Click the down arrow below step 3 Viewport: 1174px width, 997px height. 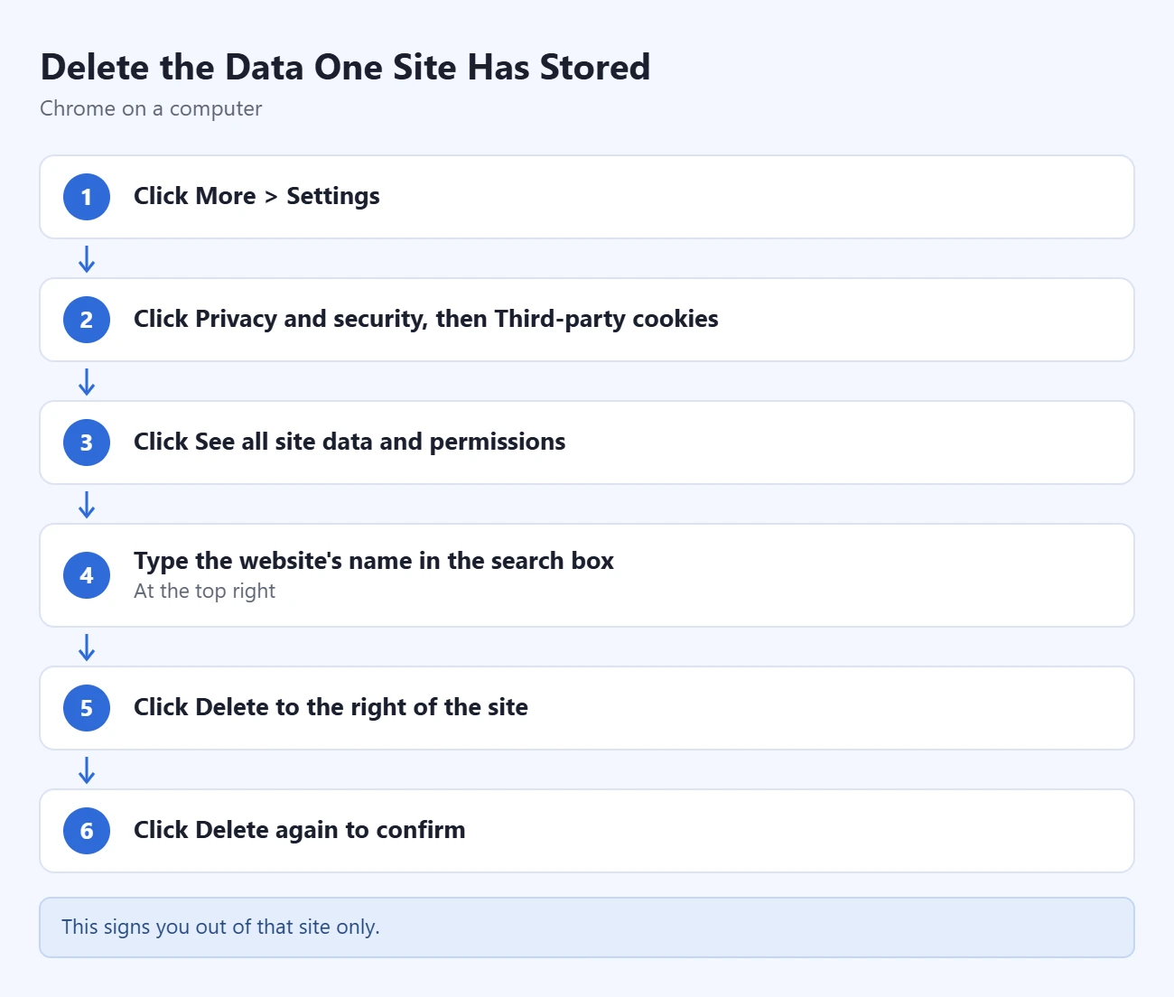pyautogui.click(x=87, y=505)
